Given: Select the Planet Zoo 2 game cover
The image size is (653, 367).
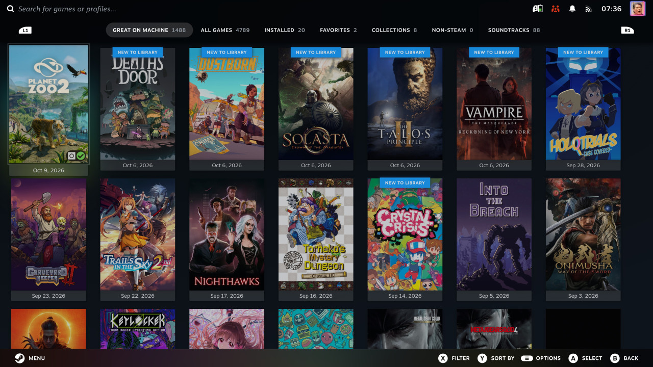Looking at the screenshot, I should point(48,104).
